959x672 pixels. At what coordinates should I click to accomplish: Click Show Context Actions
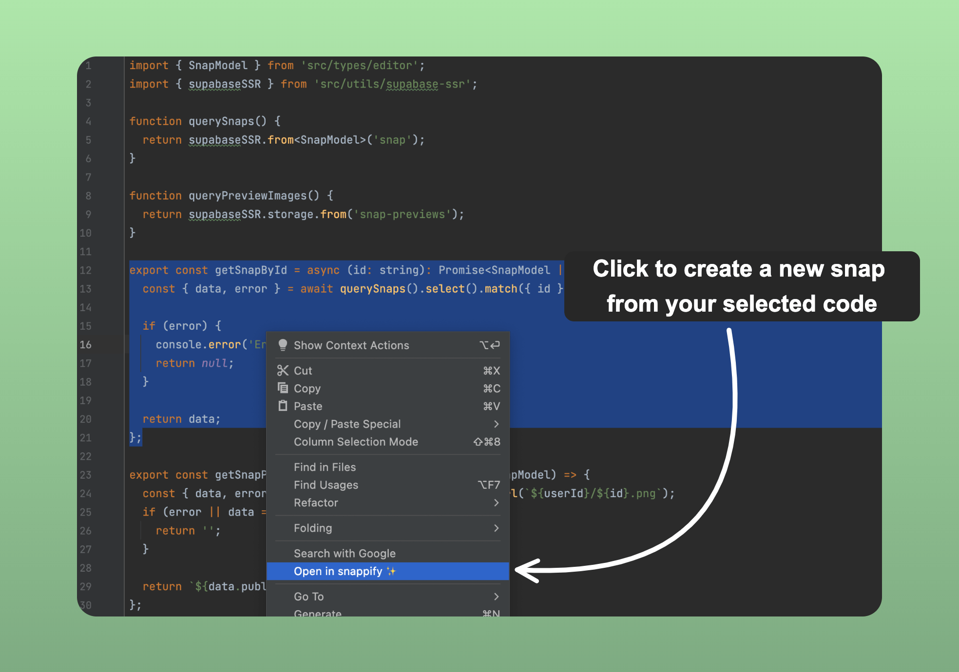click(351, 345)
